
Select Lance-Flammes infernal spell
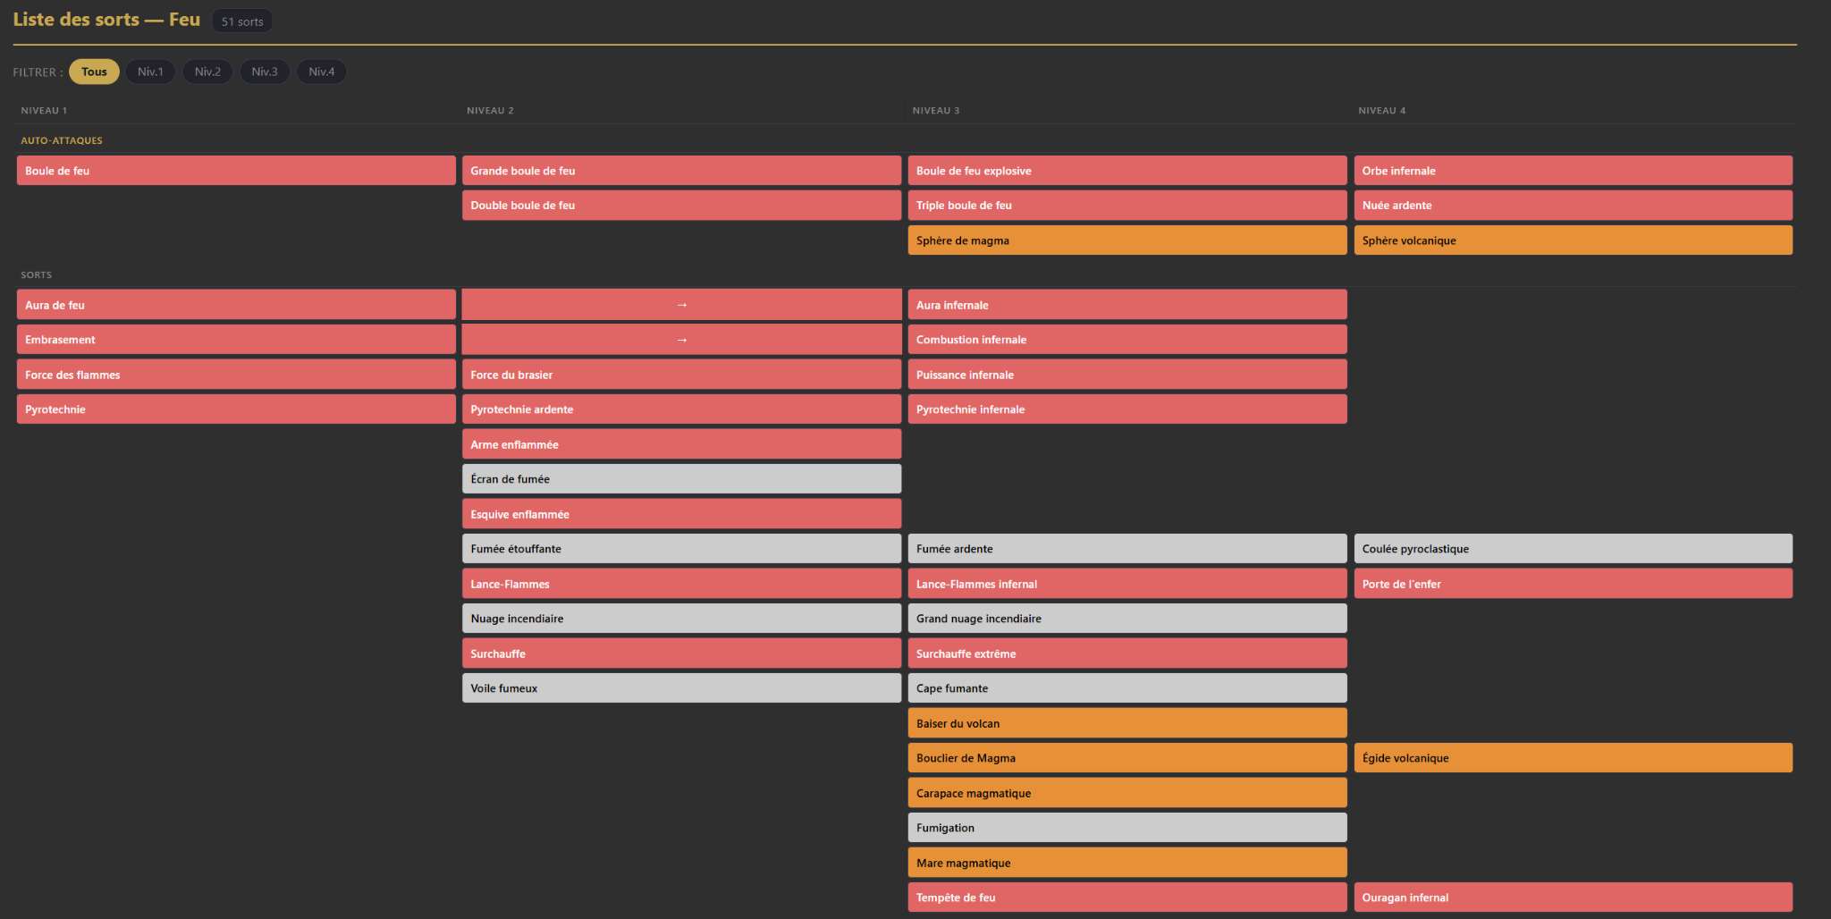click(1127, 584)
